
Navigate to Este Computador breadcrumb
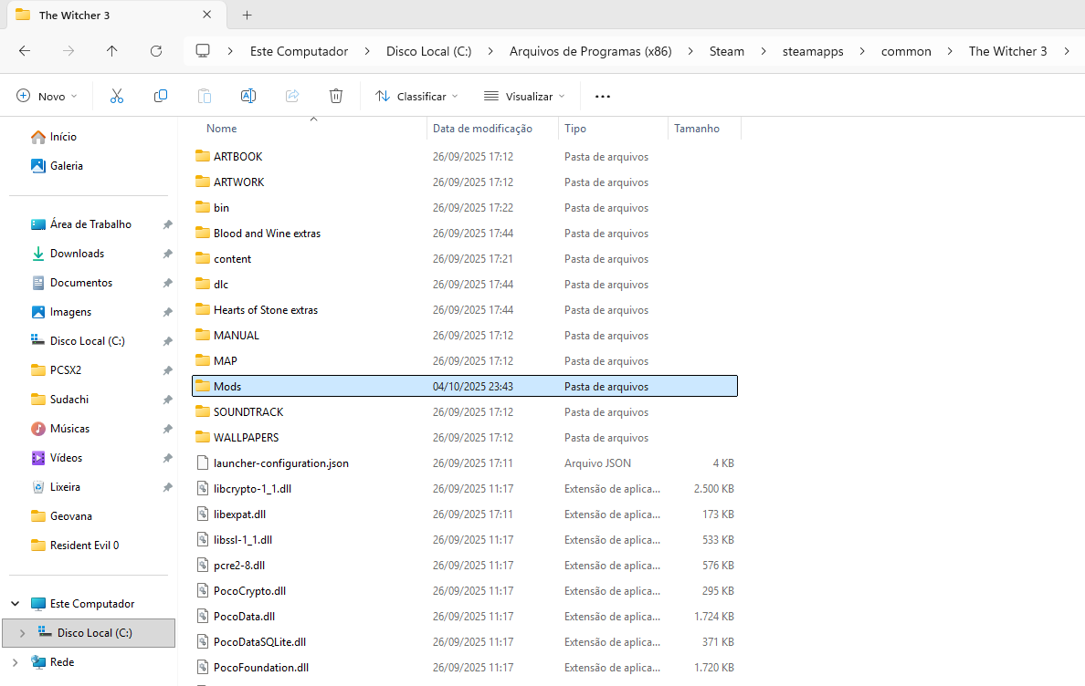(x=299, y=51)
